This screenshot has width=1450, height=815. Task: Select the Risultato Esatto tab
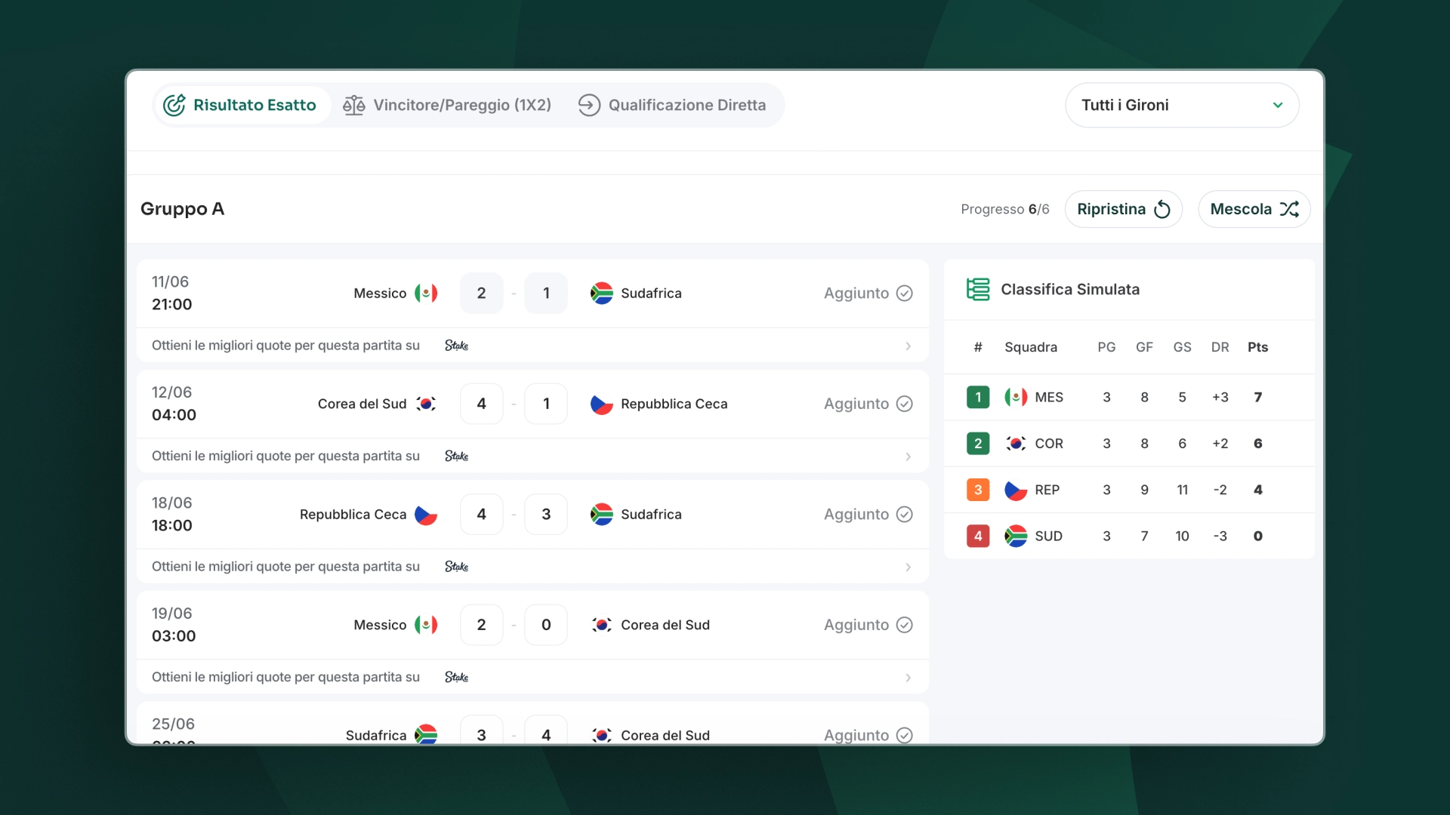[x=240, y=105]
